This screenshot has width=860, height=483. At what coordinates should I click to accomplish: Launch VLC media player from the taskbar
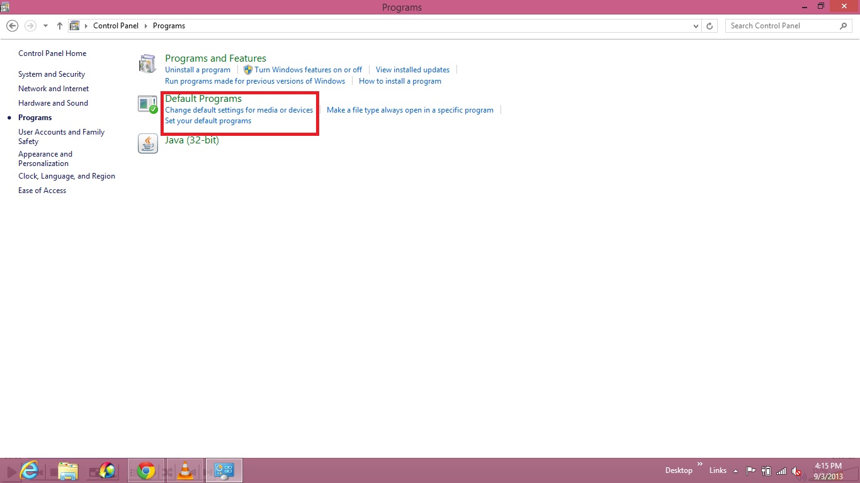point(185,470)
